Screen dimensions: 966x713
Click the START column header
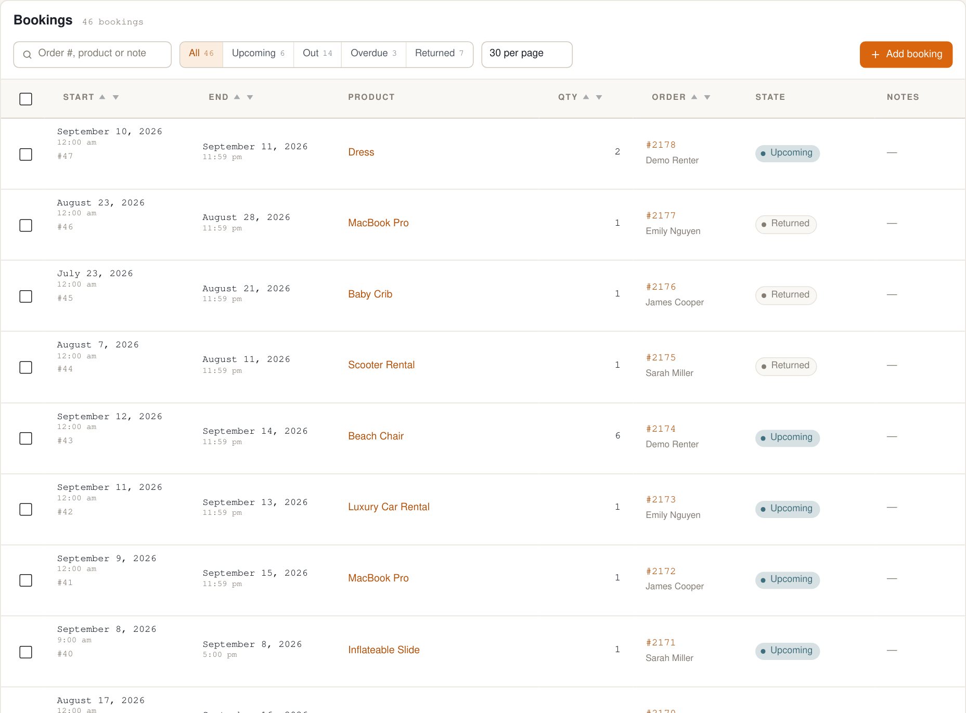(x=79, y=97)
